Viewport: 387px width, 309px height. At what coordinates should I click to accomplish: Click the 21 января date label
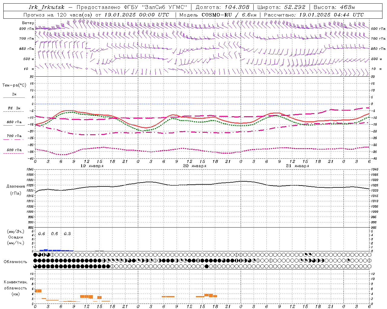click(298, 166)
